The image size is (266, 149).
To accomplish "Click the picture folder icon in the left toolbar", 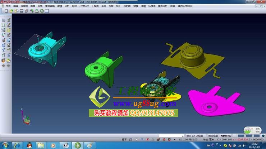I will point(9,61).
